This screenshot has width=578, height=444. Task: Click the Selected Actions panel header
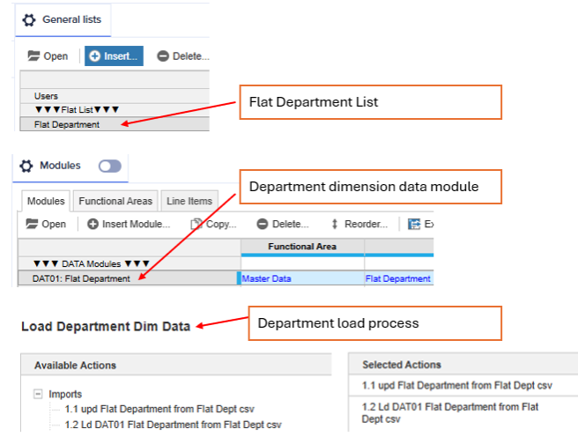[x=463, y=365]
